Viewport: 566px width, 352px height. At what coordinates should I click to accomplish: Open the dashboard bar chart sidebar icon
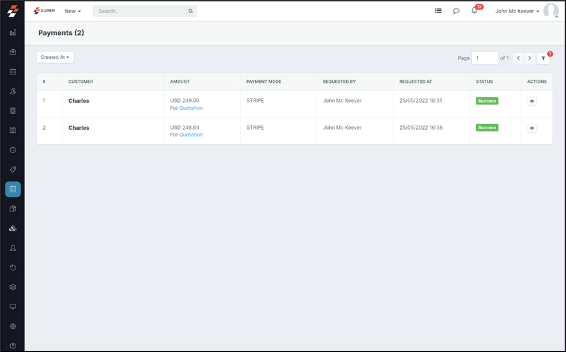click(13, 32)
